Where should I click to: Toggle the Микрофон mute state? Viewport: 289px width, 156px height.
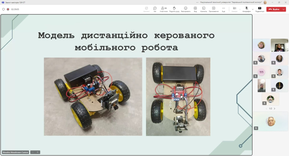tap(246, 9)
